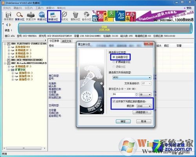Click the 搜索分区 magnifier toolbar icon

point(20,16)
